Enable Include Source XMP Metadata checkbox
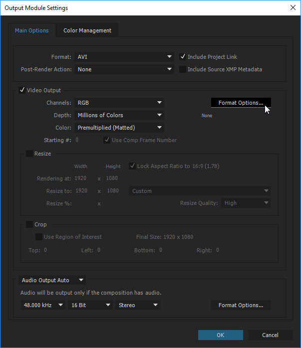Image resolution: width=301 pixels, height=348 pixels. pyautogui.click(x=183, y=69)
